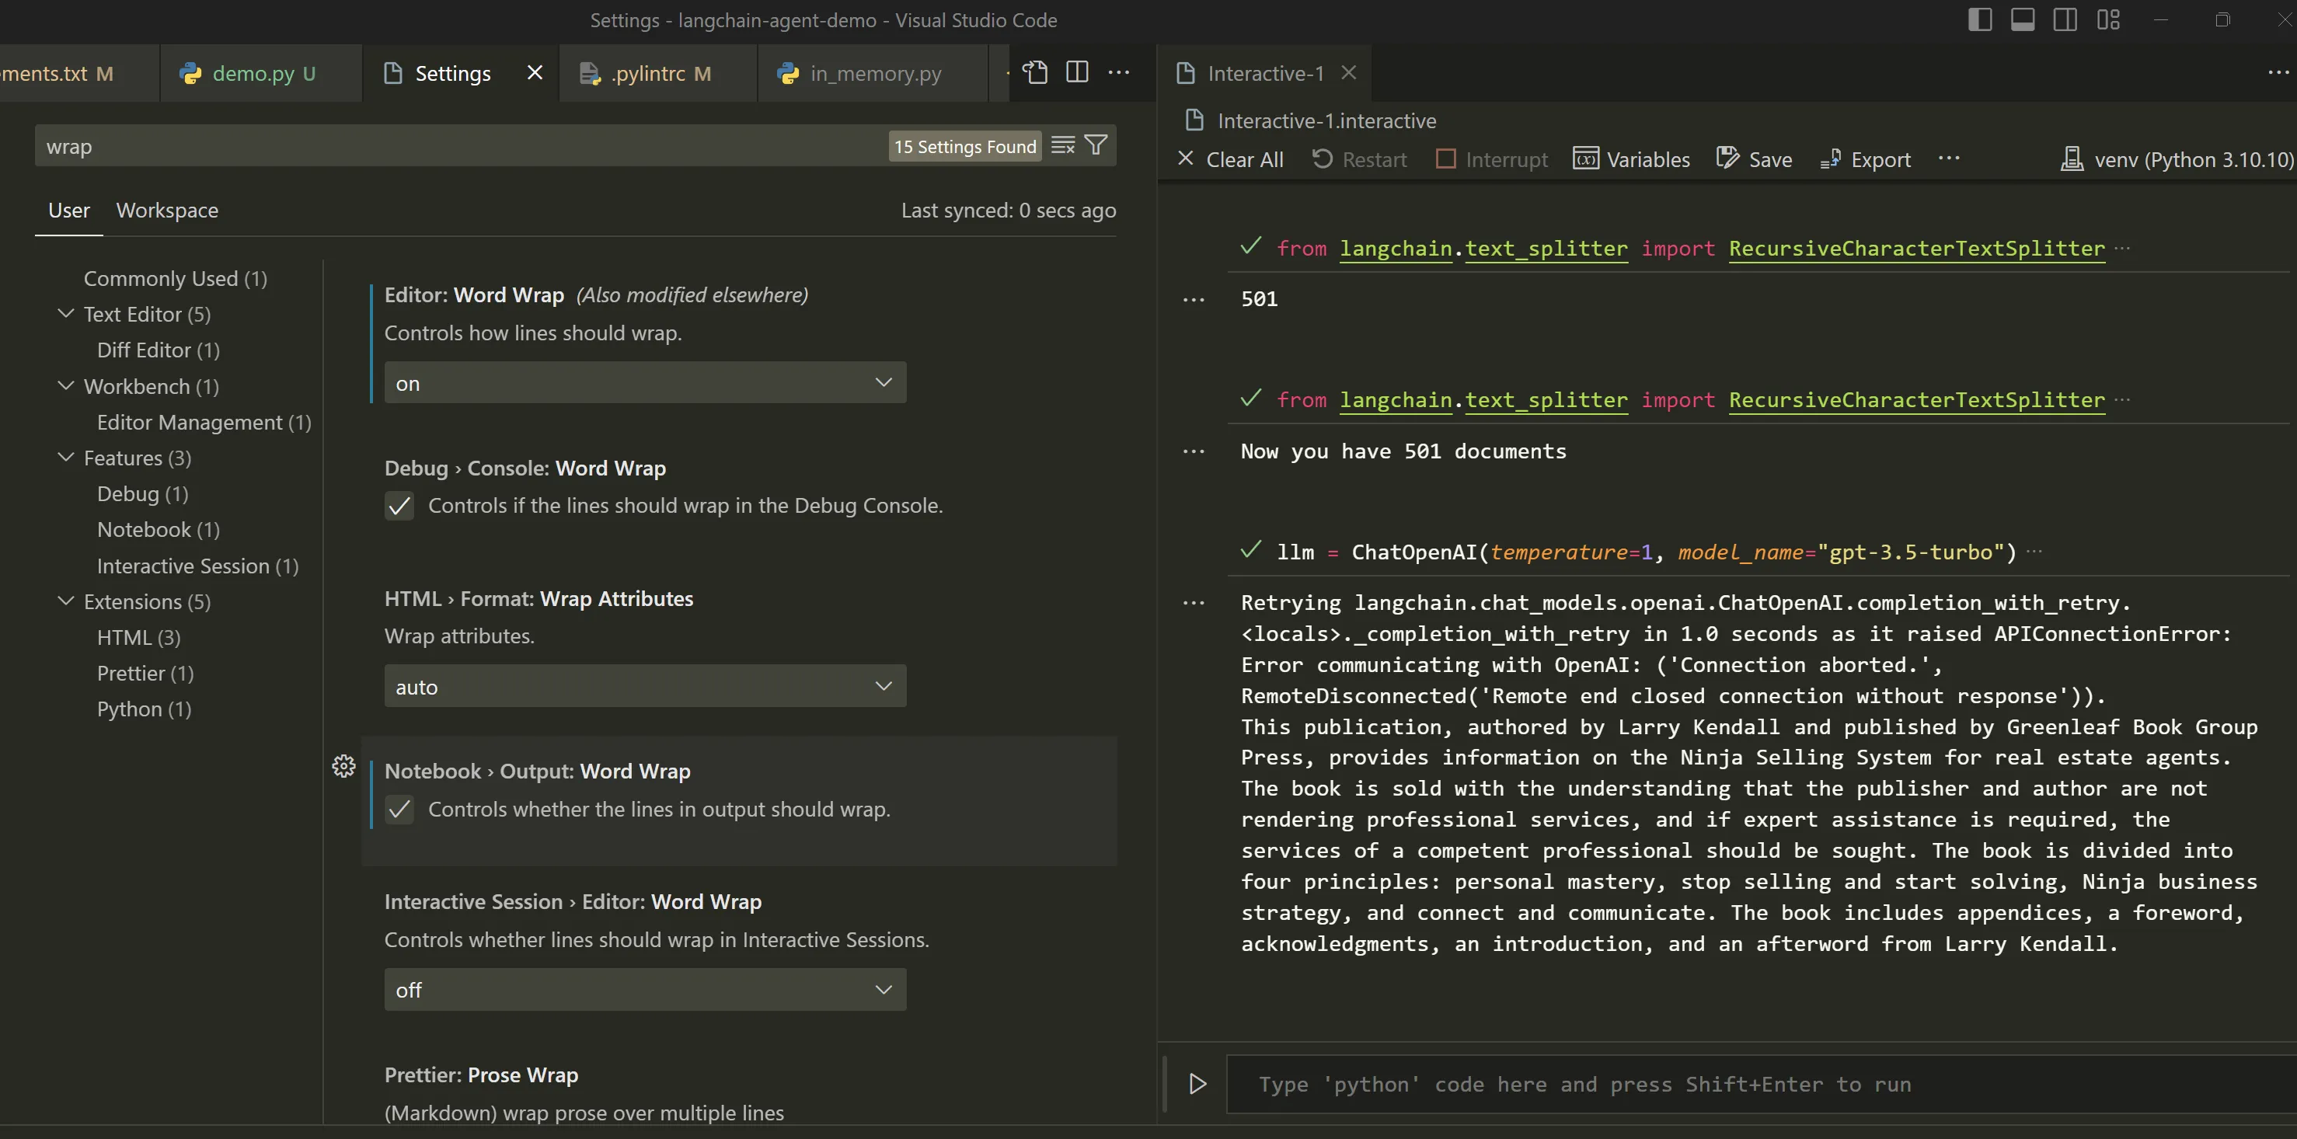2297x1139 pixels.
Task: Collapse the Extensions tree section
Action: pos(66,601)
